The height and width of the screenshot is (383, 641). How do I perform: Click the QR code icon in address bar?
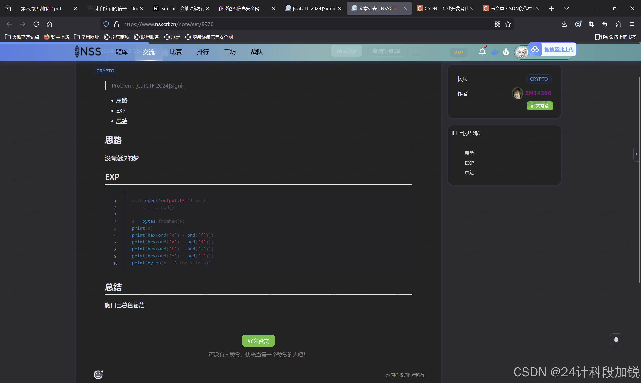497,24
